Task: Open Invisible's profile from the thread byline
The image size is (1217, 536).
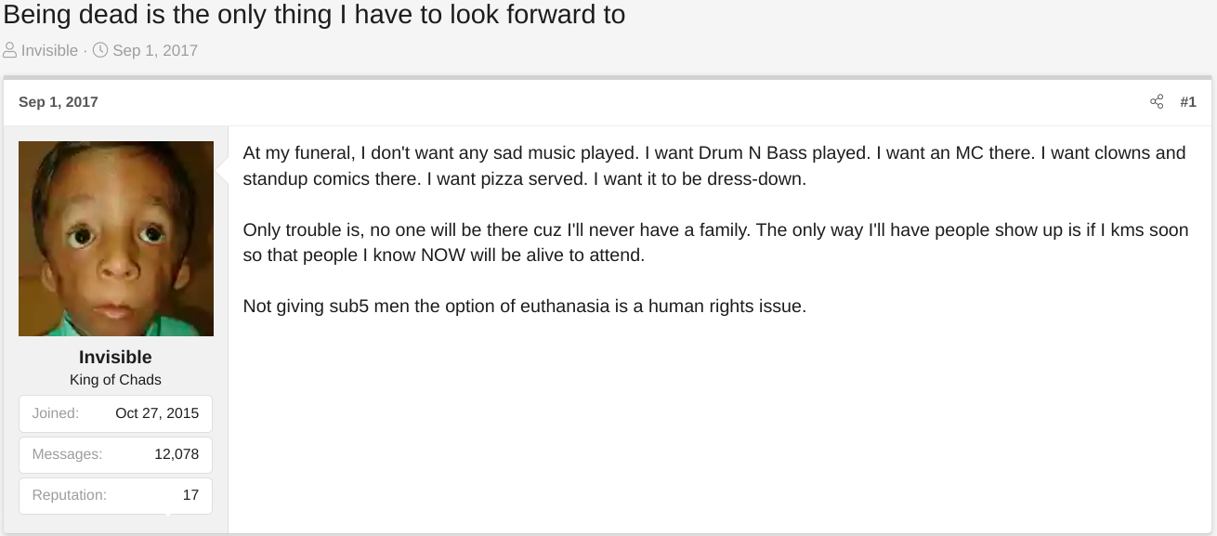Action: 49,50
